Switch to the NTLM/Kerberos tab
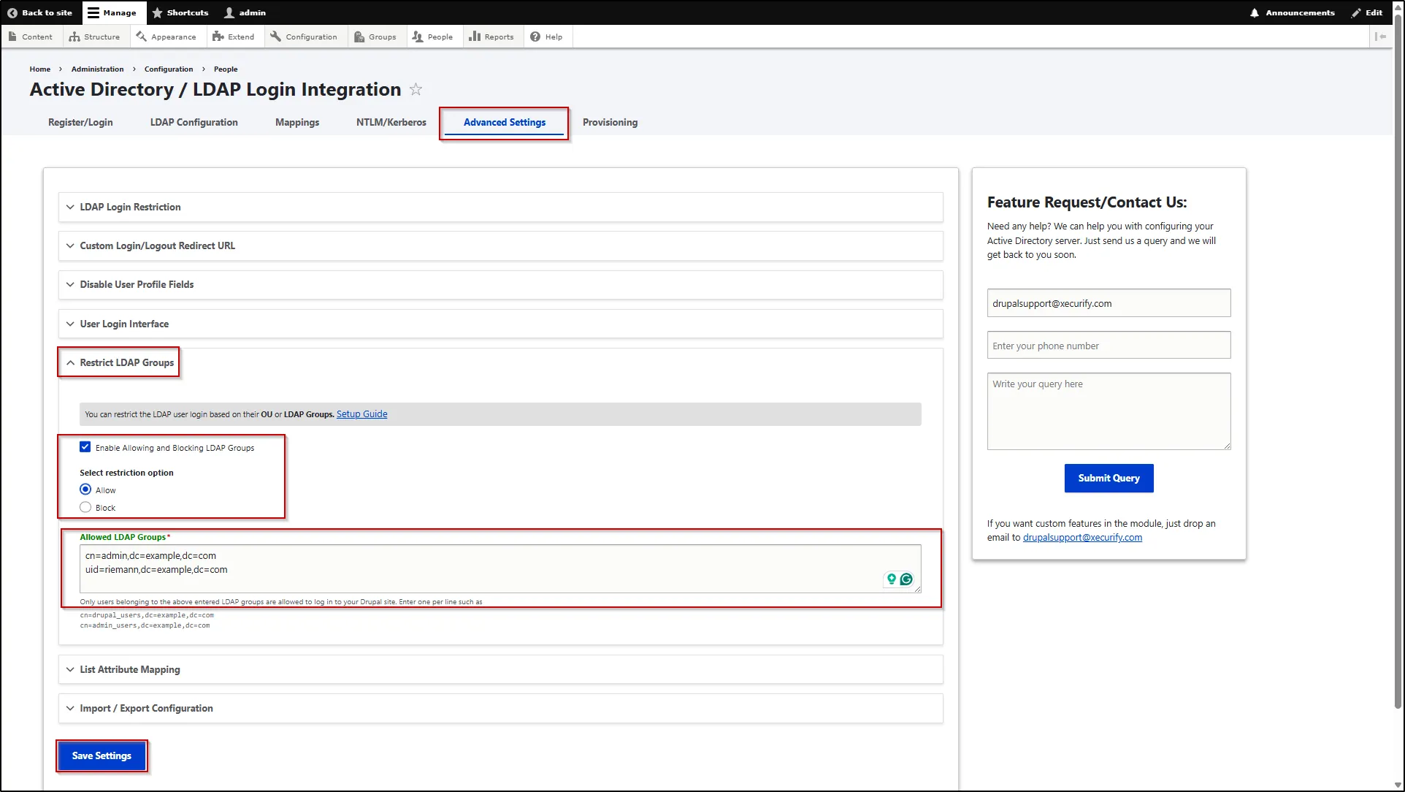Screen dimensions: 1405x792 (x=391, y=122)
